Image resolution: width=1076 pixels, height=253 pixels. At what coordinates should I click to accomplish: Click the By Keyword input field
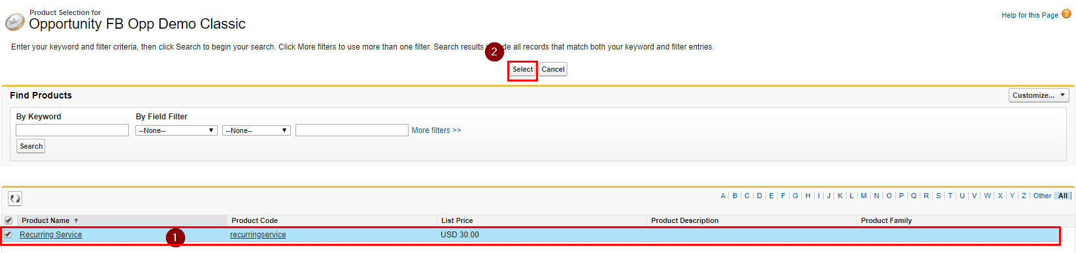coord(72,130)
